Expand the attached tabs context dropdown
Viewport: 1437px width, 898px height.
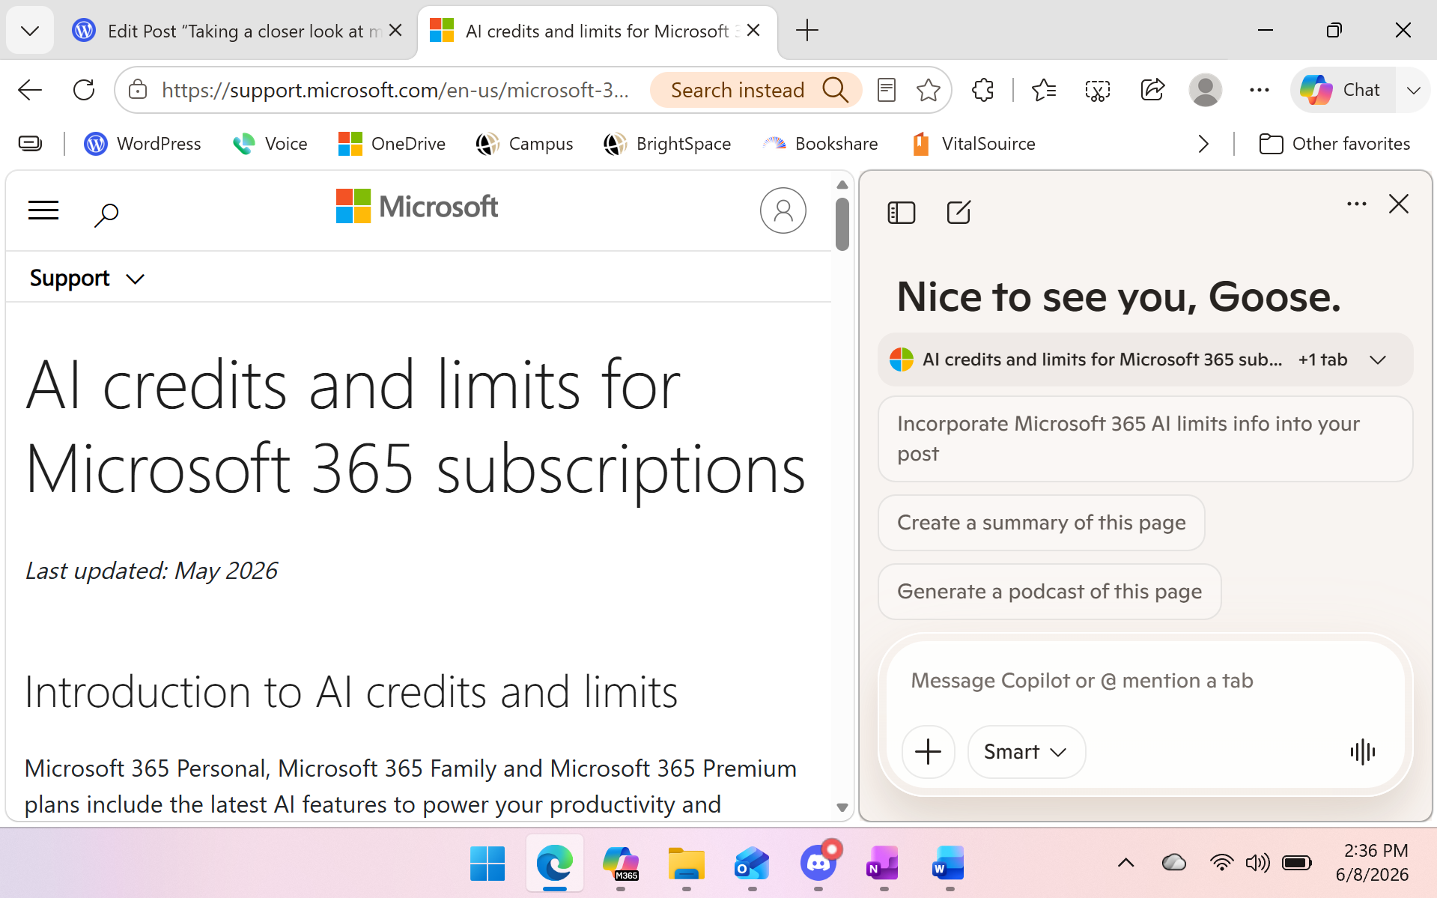(x=1378, y=359)
